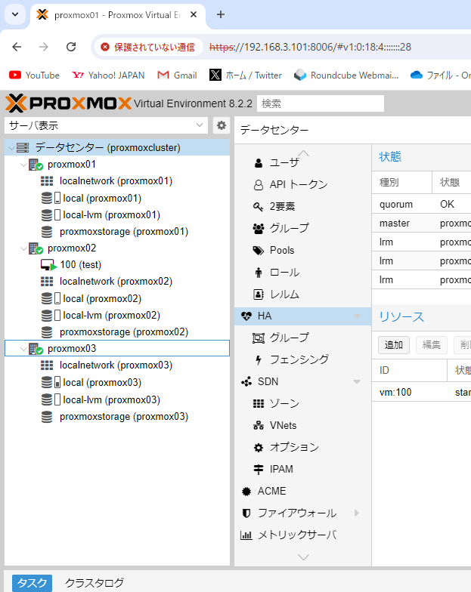Select proxmoxstorage (proxmox01) in the tree
The height and width of the screenshot is (592, 471).
[123, 232]
